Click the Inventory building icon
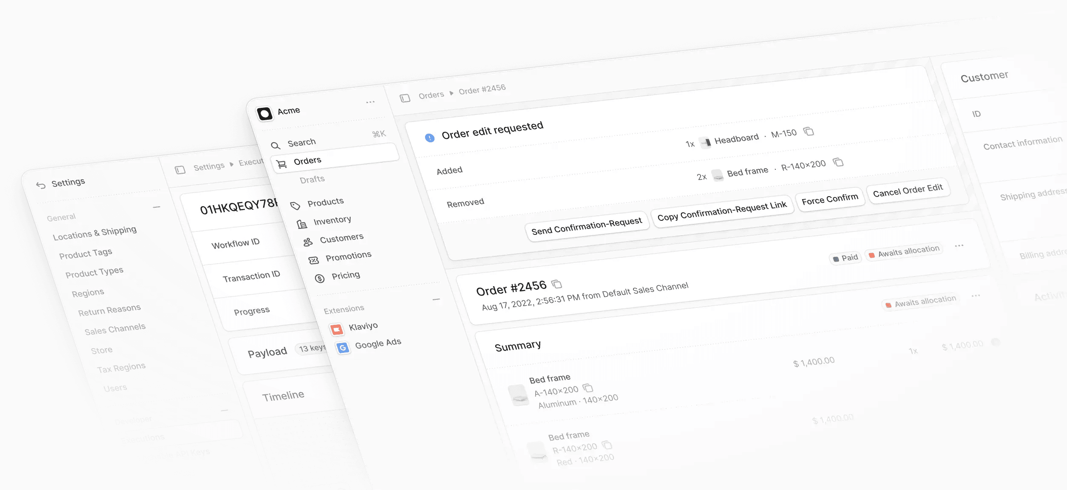The width and height of the screenshot is (1067, 490). (x=301, y=224)
